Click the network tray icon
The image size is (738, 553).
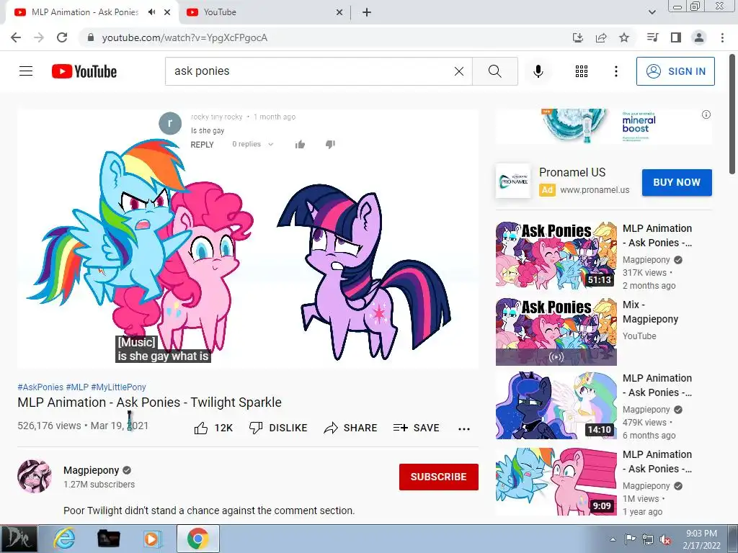(648, 540)
